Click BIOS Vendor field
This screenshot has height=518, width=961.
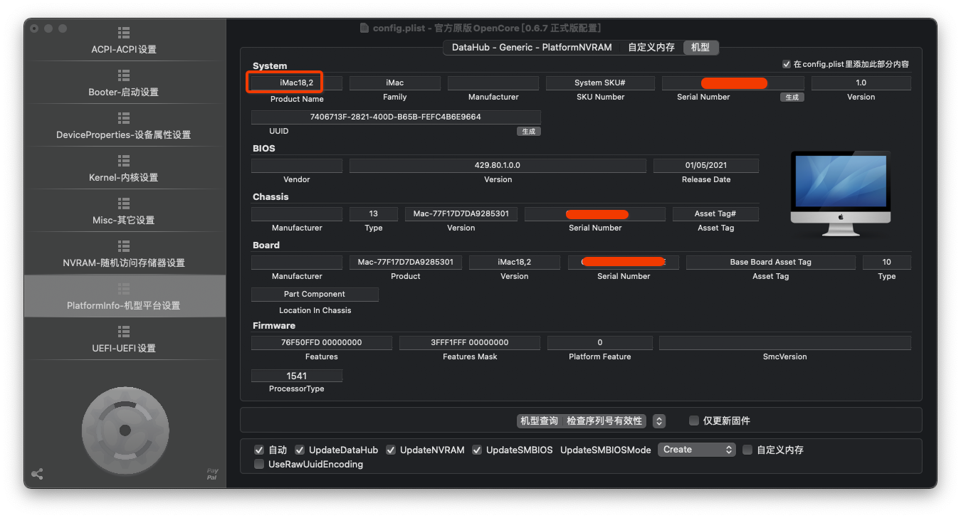297,165
